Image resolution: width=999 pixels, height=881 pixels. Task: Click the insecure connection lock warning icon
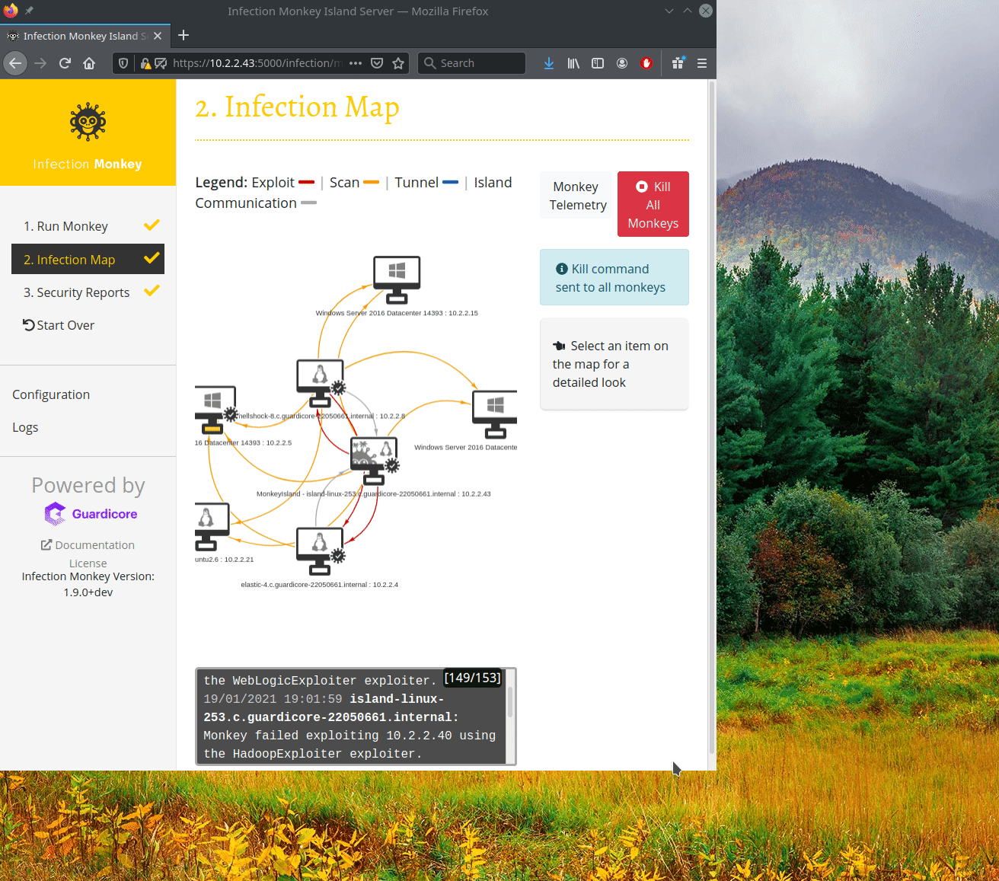coord(145,63)
